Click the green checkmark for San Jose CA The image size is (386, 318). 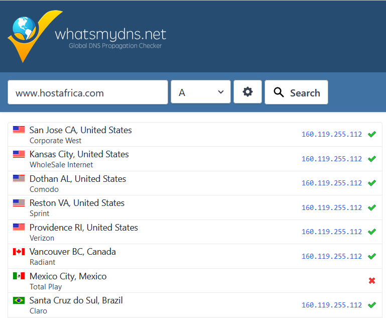pos(371,134)
